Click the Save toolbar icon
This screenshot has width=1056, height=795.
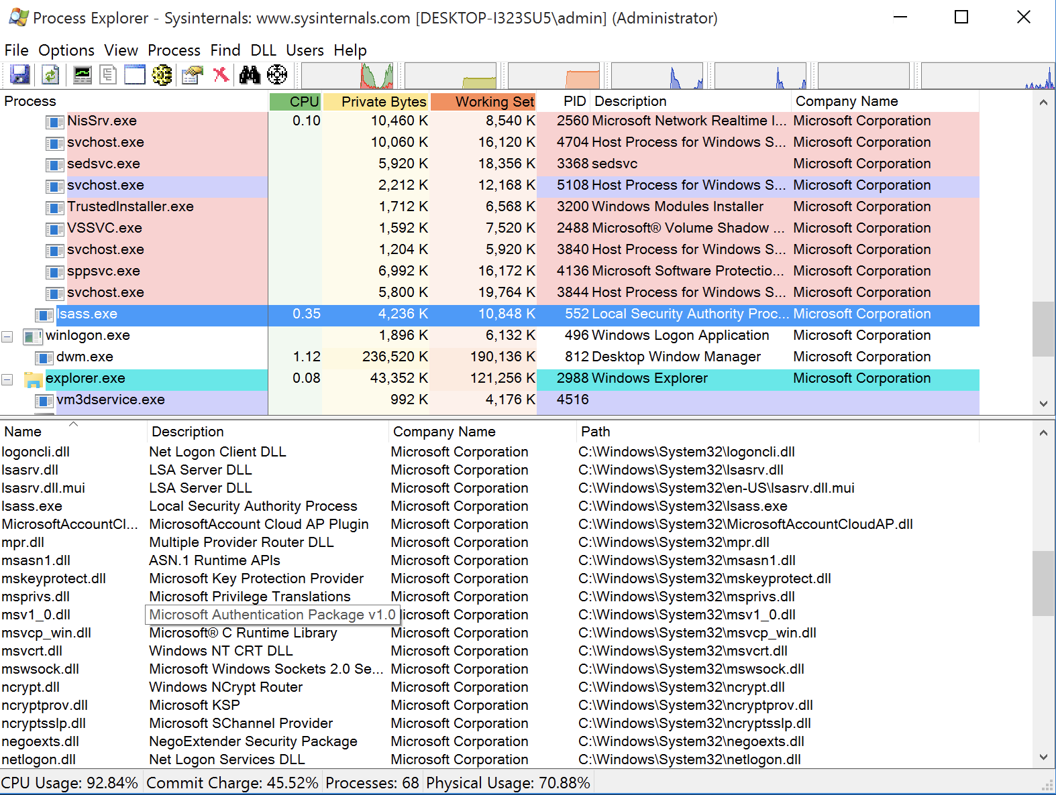pyautogui.click(x=19, y=74)
